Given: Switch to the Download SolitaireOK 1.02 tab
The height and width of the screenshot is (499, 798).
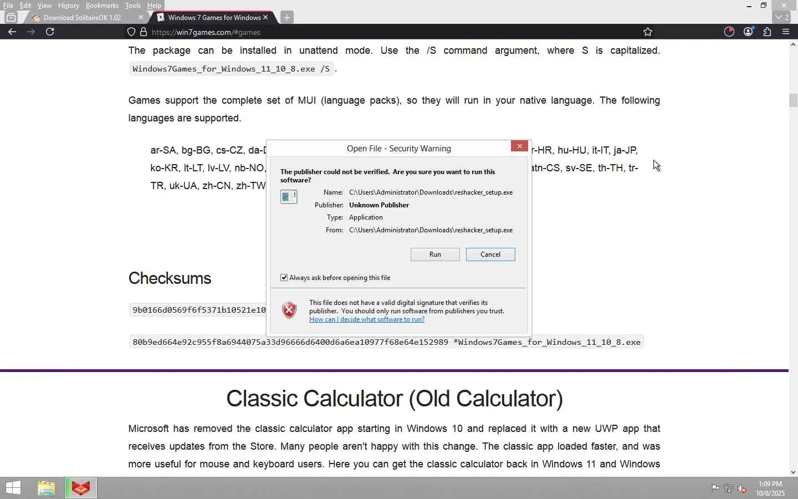Looking at the screenshot, I should click(82, 17).
